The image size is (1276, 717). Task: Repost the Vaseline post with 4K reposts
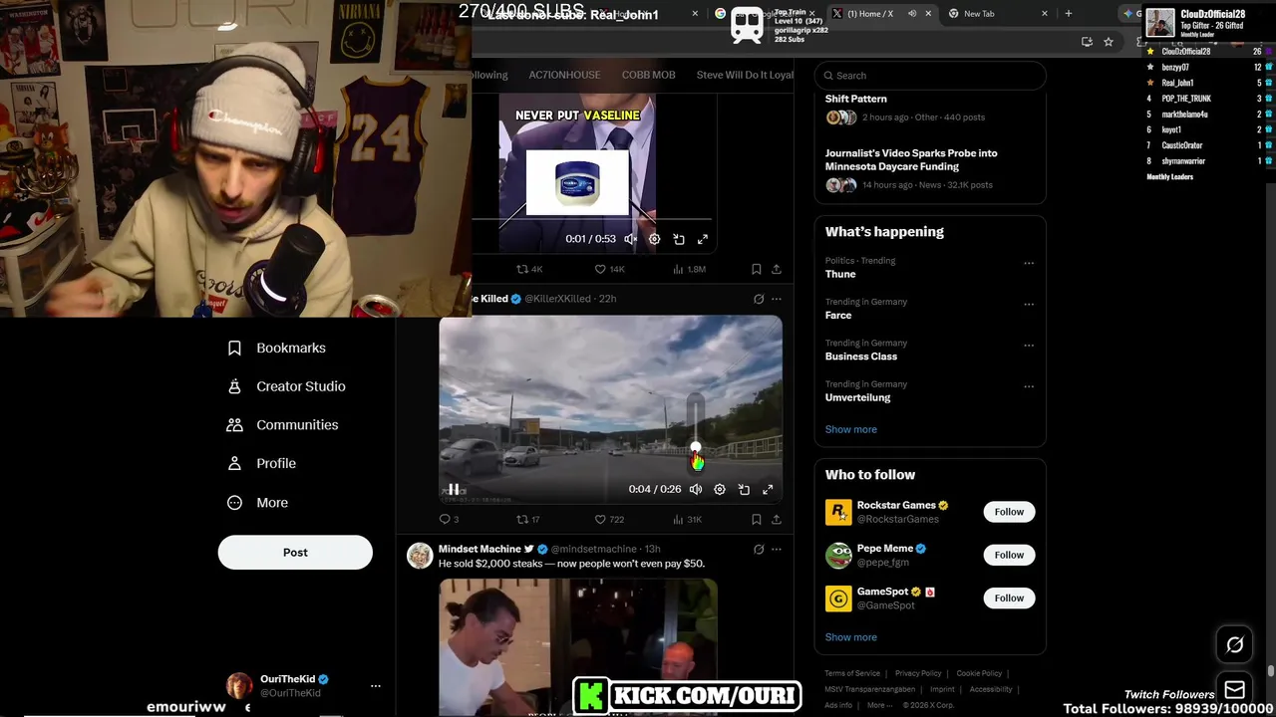click(529, 269)
